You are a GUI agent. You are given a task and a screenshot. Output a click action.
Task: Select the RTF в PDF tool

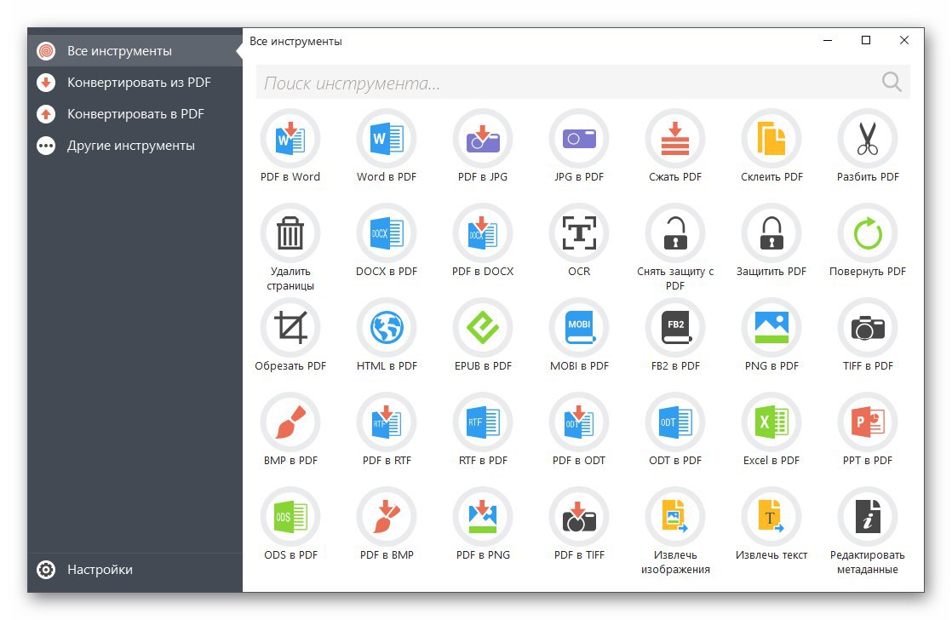(x=483, y=422)
